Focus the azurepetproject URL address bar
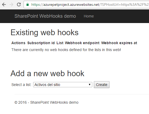Screen dimensions: 149x114 pos(86,4)
